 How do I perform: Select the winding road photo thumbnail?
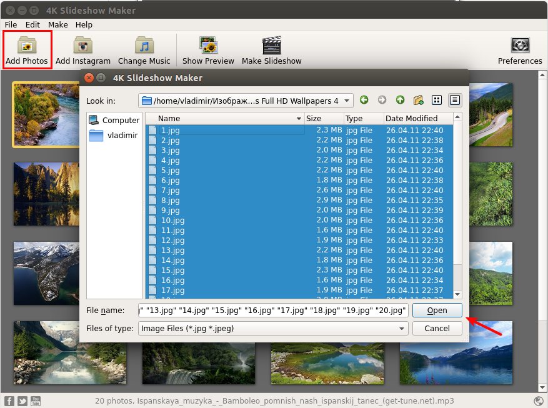491,114
